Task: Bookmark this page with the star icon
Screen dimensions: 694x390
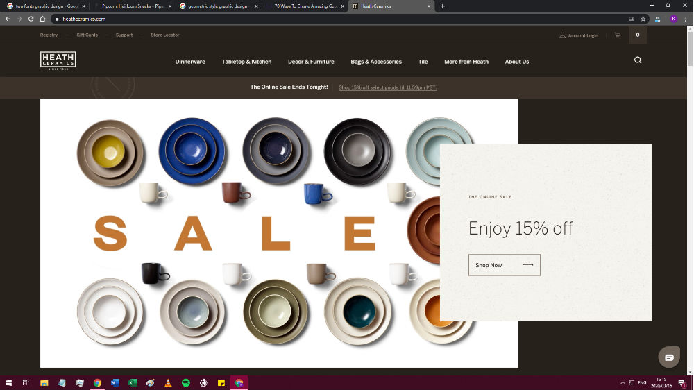Action: [x=643, y=19]
